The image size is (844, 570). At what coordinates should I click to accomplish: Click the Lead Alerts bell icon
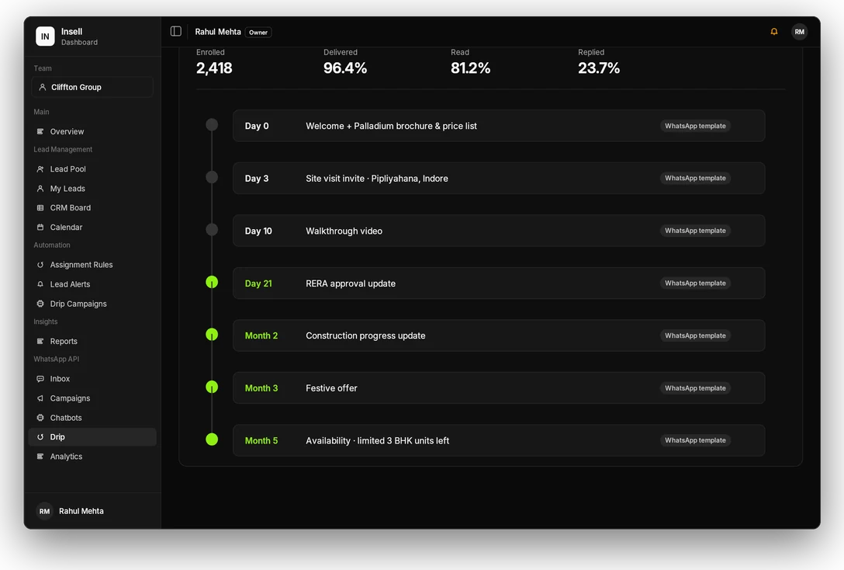(40, 284)
